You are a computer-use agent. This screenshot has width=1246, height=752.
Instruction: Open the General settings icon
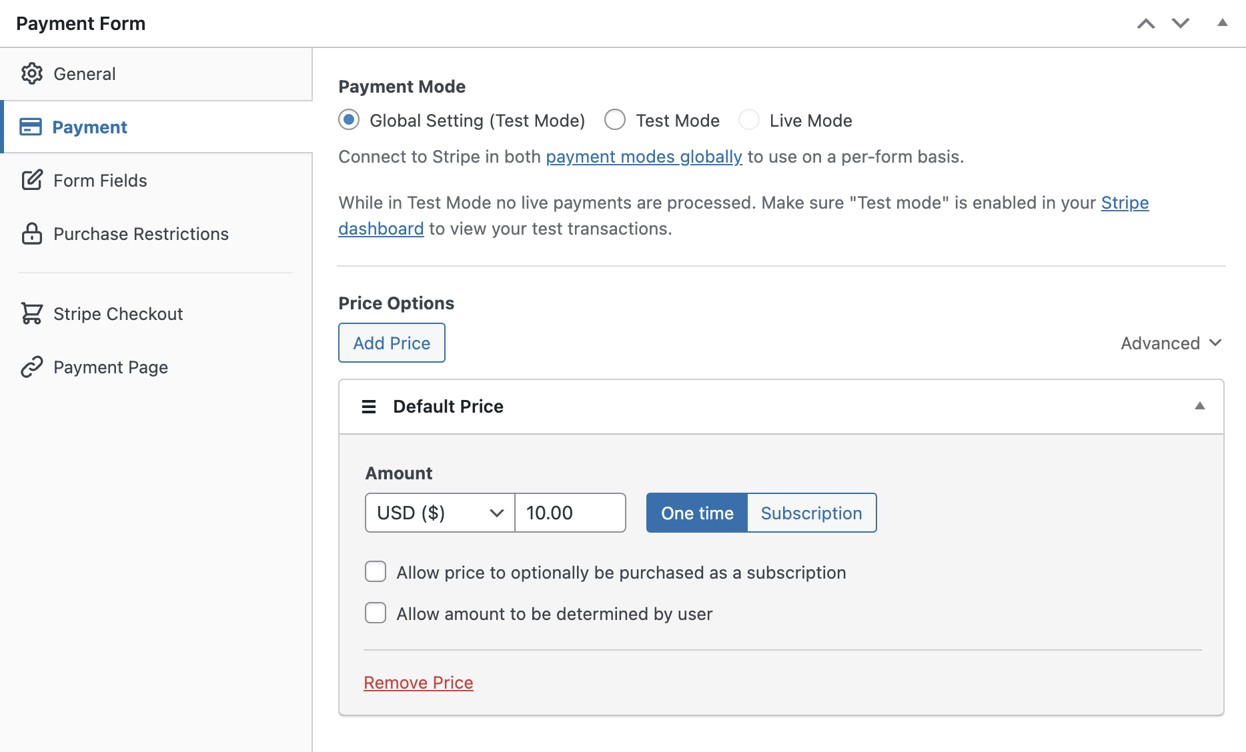pos(32,73)
